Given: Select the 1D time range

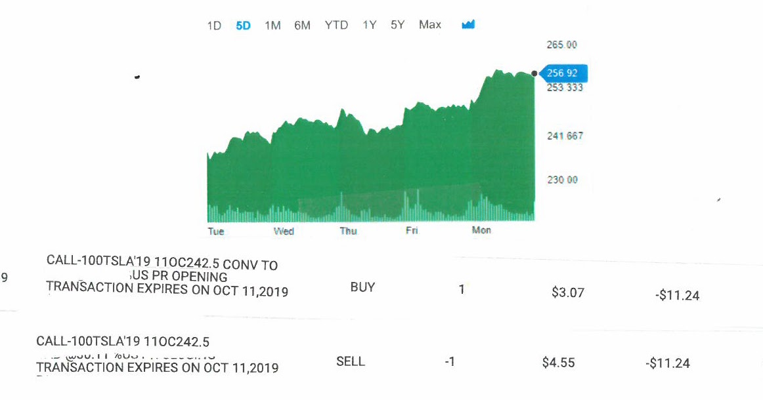Looking at the screenshot, I should pos(214,26).
